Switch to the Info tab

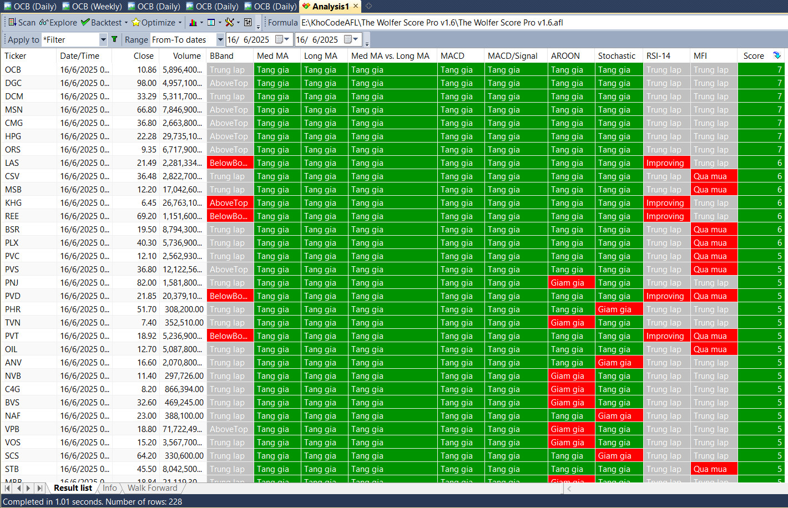[110, 488]
